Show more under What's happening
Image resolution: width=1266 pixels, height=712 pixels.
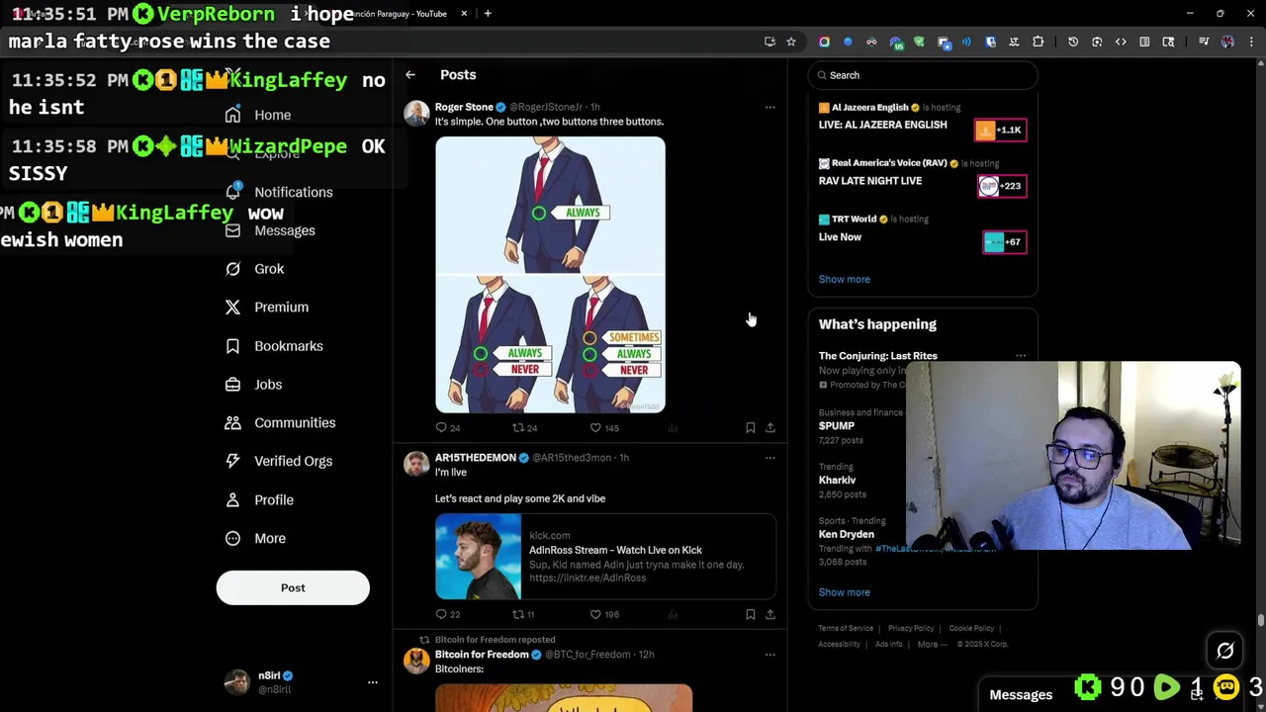[844, 592]
